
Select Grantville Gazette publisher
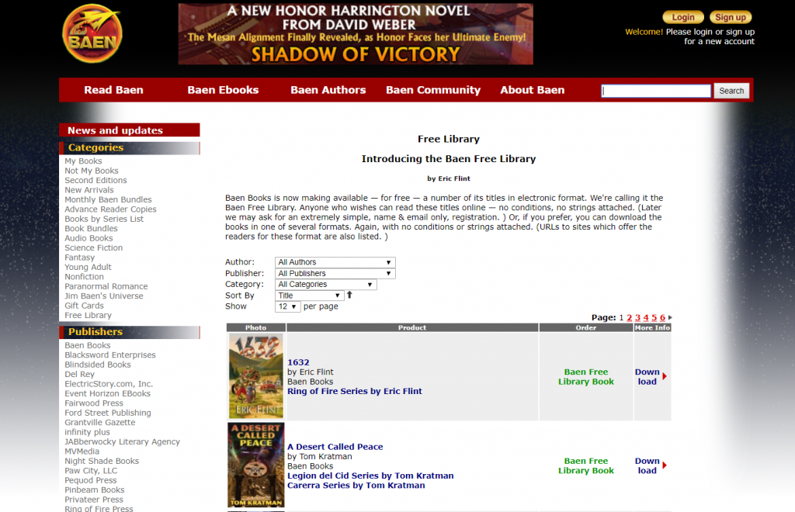pos(100,422)
